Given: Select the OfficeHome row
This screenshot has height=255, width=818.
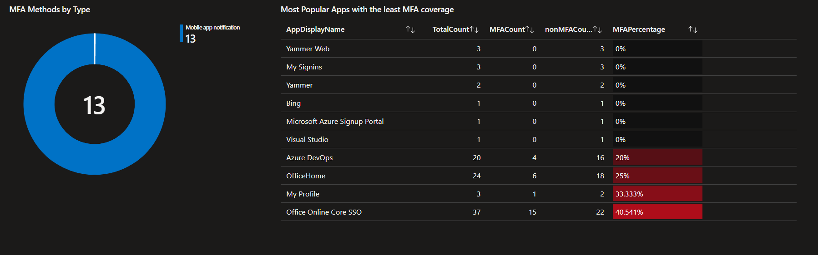Looking at the screenshot, I should point(538,176).
